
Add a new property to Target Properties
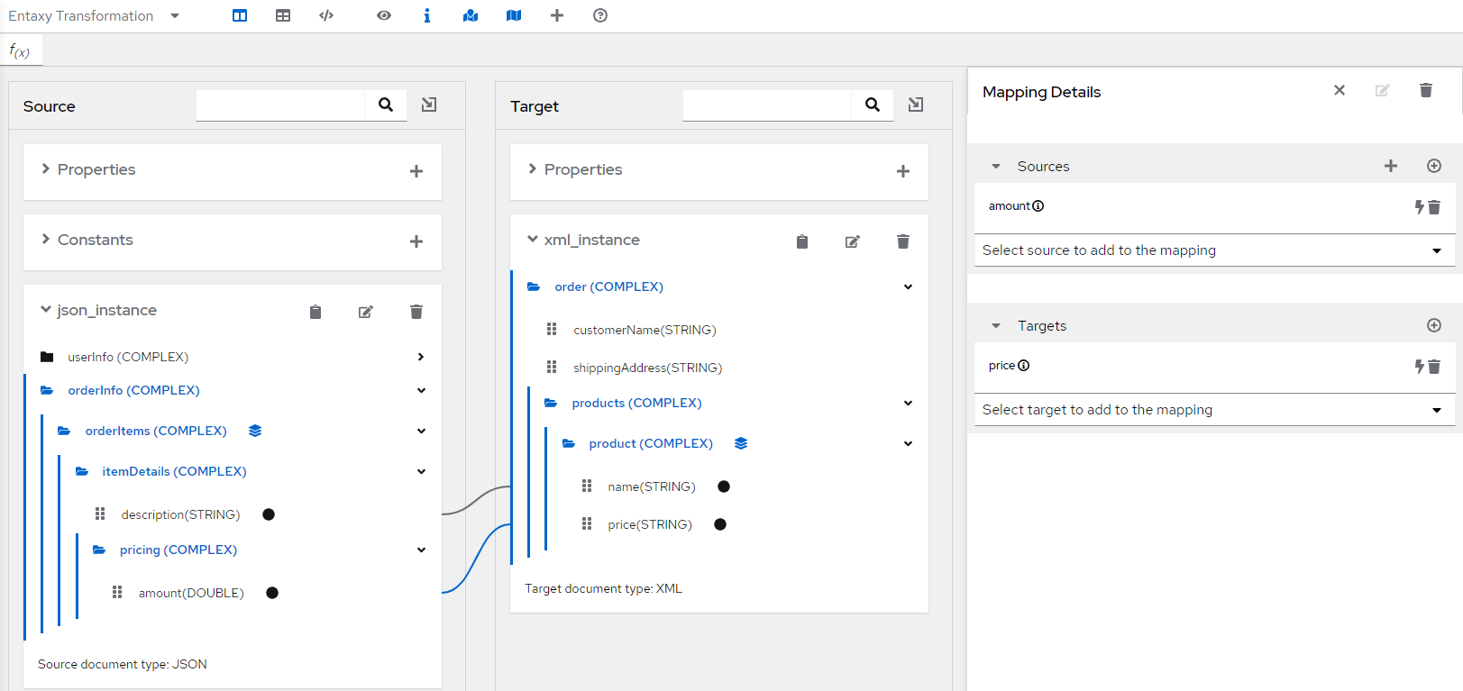tap(903, 171)
